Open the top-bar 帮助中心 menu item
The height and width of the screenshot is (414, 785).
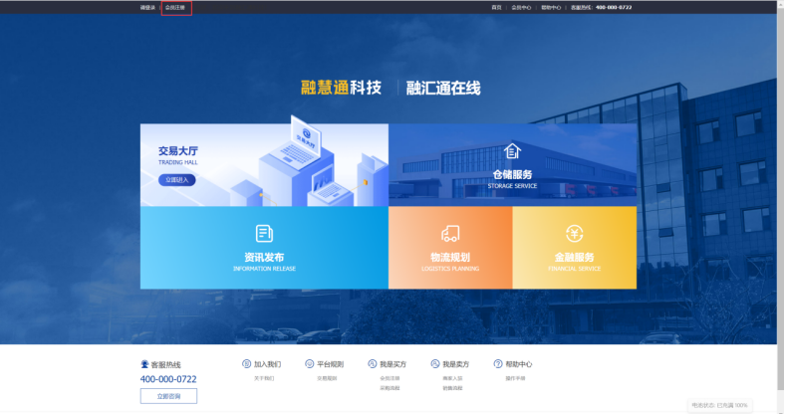(551, 8)
